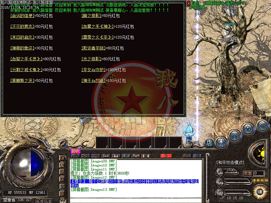The height and width of the screenshot is (203, 271).
Task: Click the 沙城奖励 NPC label
Action: point(230,7)
